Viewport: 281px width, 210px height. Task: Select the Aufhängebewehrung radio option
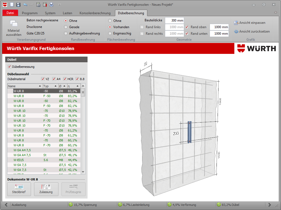pyautogui.click(x=66, y=33)
